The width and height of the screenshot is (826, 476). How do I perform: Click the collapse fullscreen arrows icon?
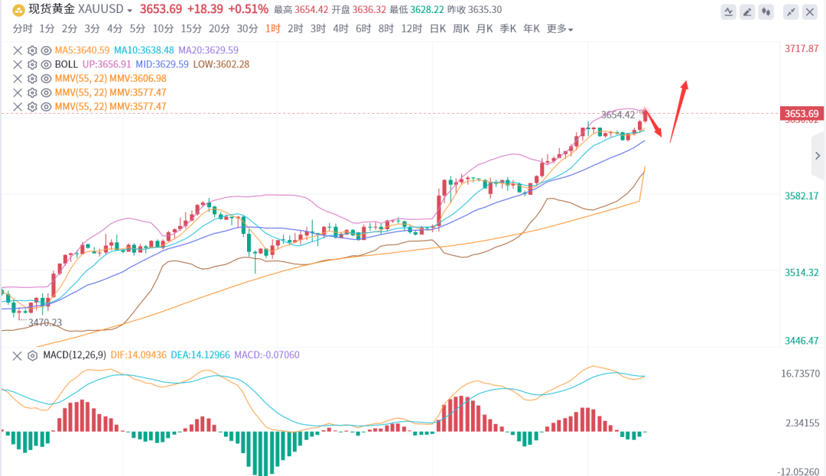[791, 11]
